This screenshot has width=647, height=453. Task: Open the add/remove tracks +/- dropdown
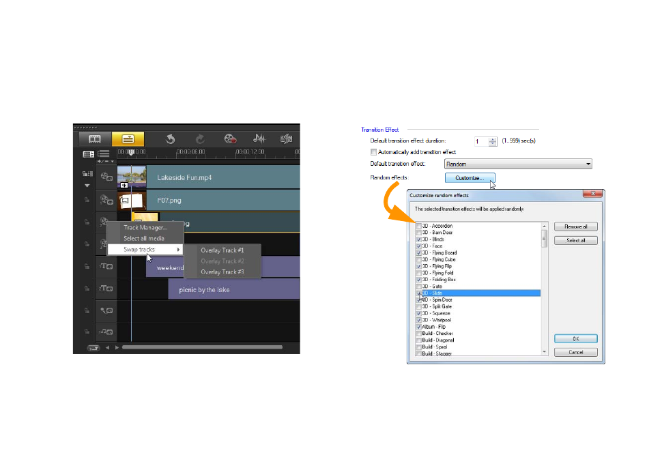[105, 161]
